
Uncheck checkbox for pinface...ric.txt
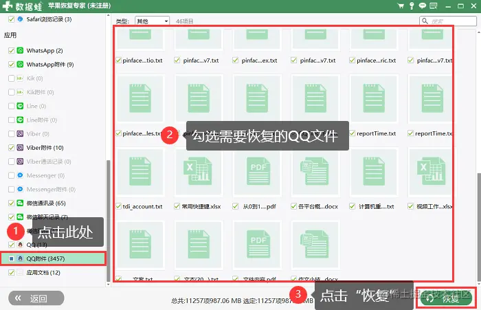click(x=352, y=60)
